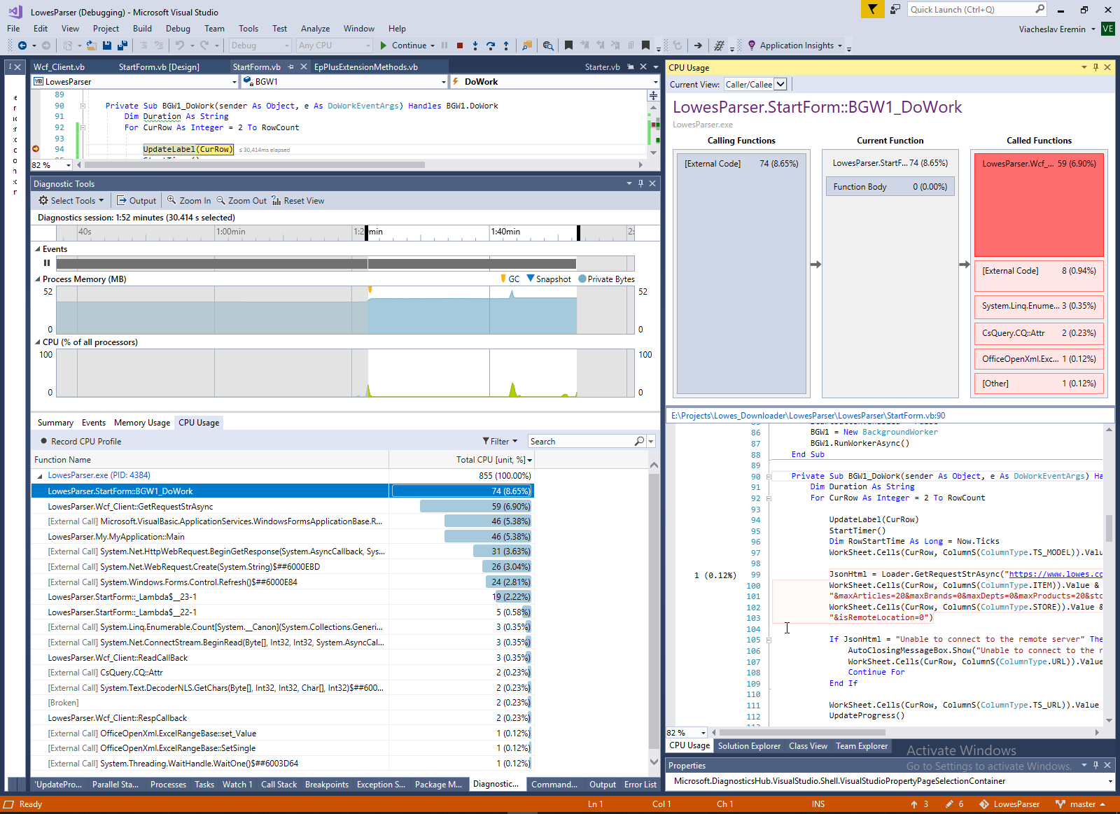Click the red LowesParser.Wcf_ called function box
Screen dimensions: 1120x814
[x=1039, y=204]
